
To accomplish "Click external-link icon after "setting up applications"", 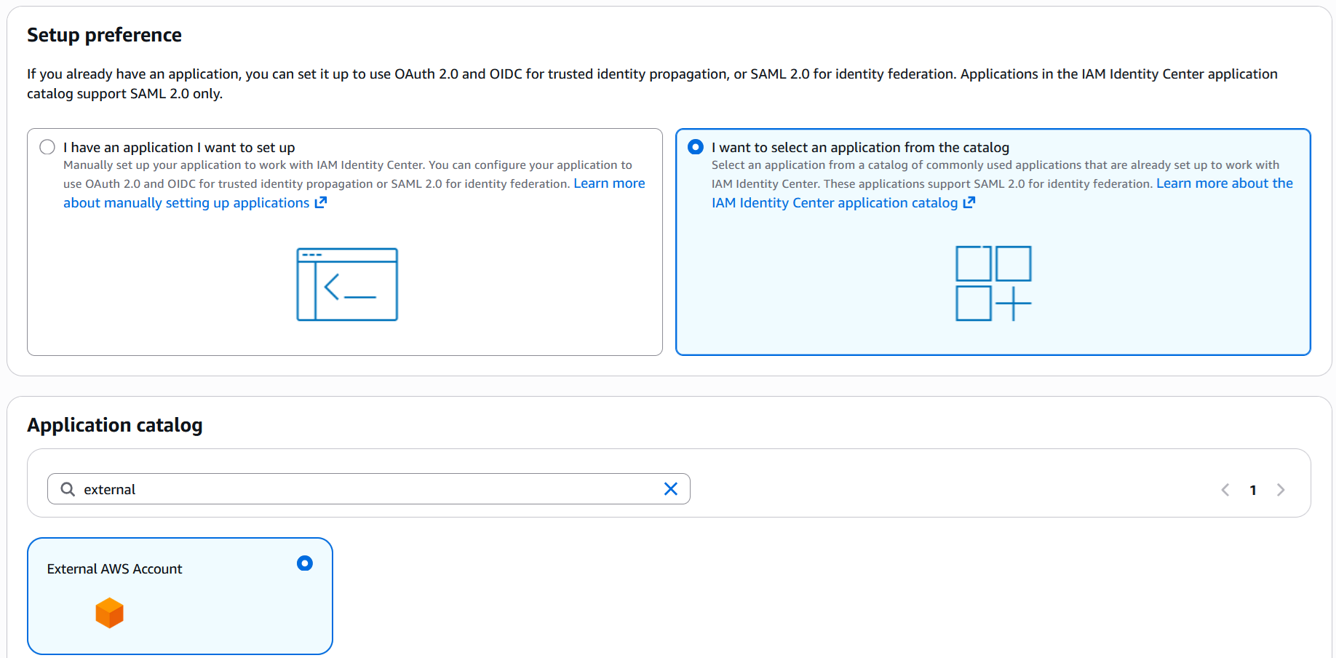I will pos(321,202).
